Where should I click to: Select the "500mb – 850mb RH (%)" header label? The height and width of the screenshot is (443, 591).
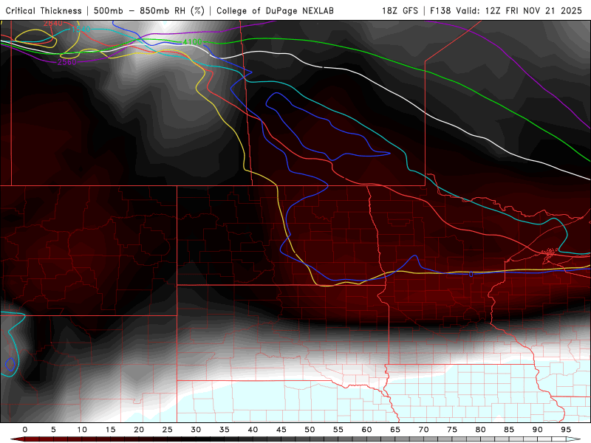point(149,11)
